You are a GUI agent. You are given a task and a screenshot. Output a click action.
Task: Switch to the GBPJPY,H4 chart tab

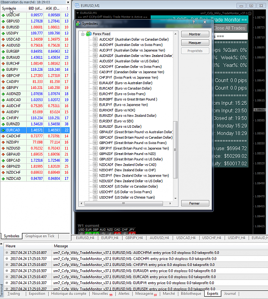point(134,238)
